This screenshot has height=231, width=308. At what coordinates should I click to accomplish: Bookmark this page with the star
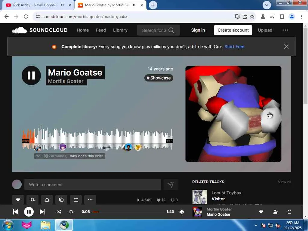[x=252, y=17]
